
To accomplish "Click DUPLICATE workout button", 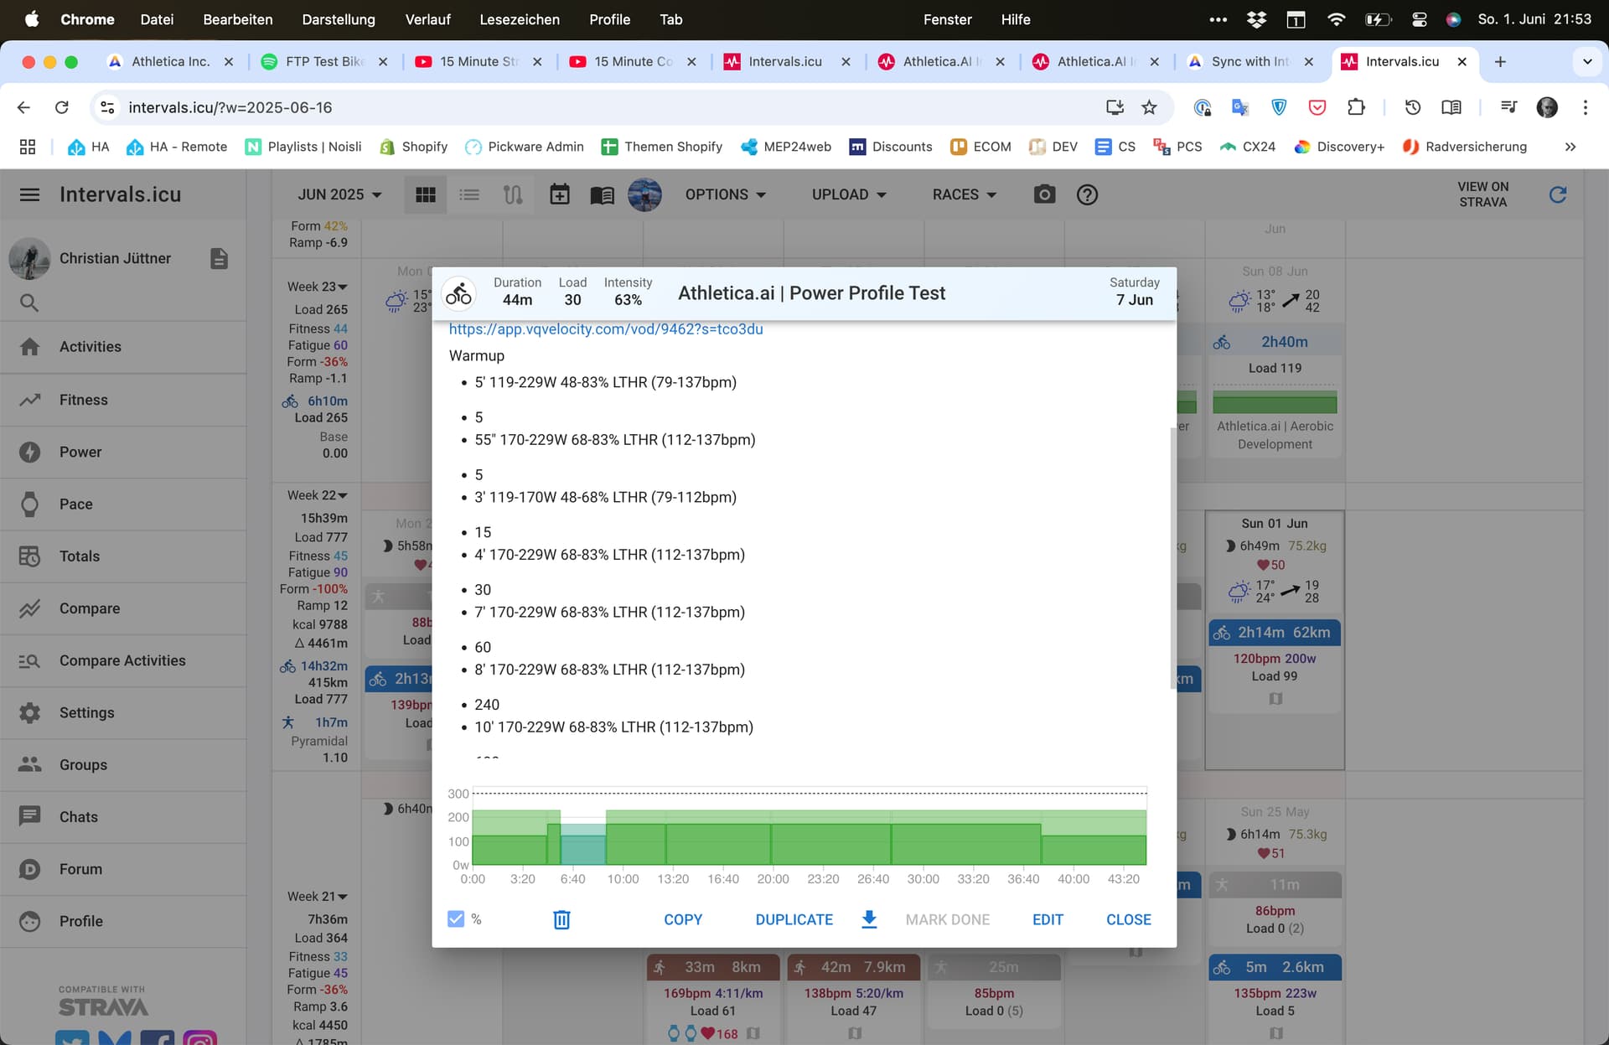I will (x=794, y=919).
